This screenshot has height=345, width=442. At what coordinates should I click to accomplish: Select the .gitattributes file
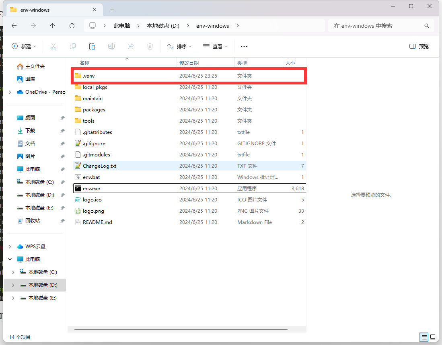click(189, 132)
